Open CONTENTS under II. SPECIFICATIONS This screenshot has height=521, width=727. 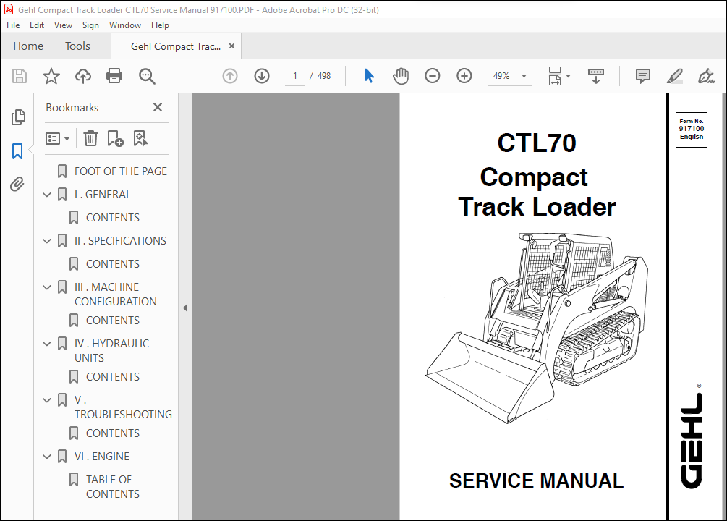click(x=113, y=264)
